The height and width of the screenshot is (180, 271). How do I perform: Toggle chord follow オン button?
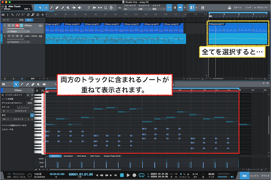pyautogui.click(x=29, y=20)
